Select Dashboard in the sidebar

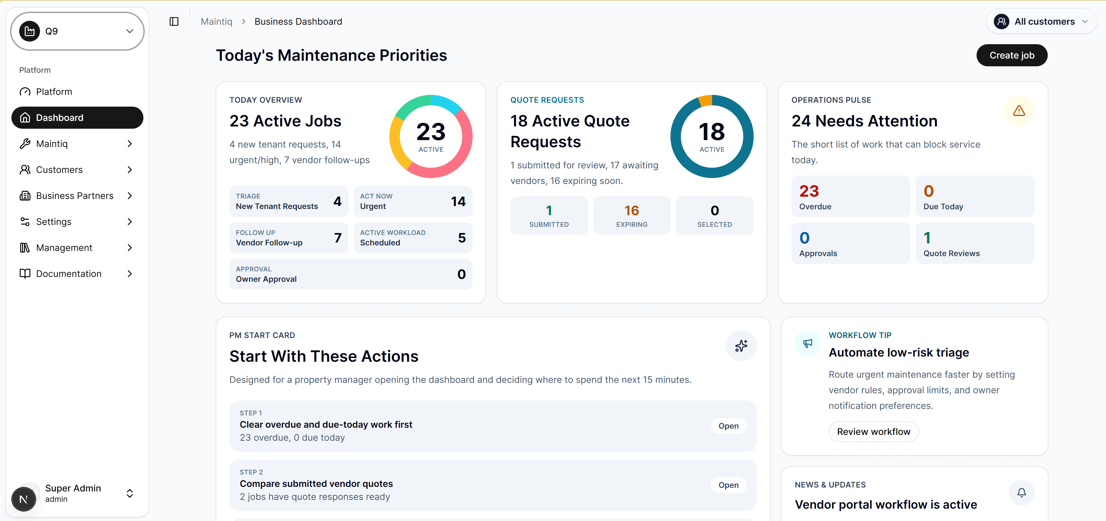77,117
